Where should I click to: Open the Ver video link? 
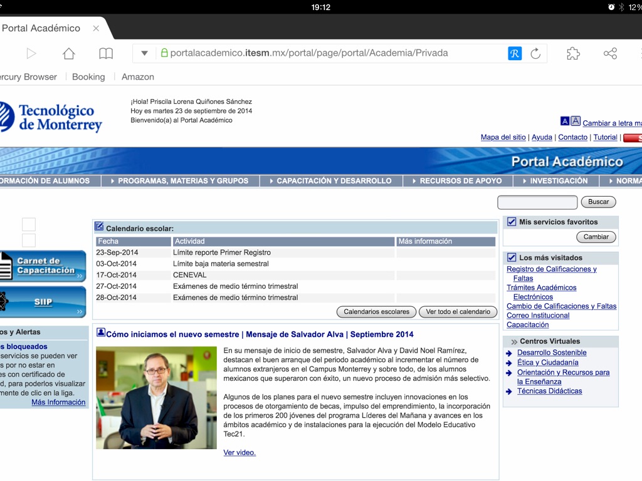(239, 452)
